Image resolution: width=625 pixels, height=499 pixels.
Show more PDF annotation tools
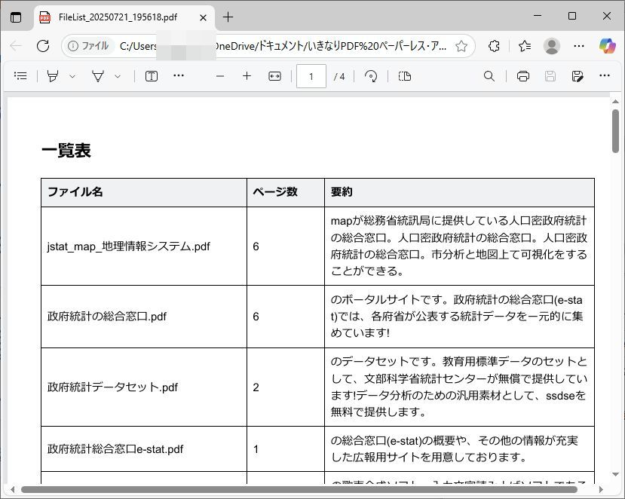pyautogui.click(x=179, y=75)
